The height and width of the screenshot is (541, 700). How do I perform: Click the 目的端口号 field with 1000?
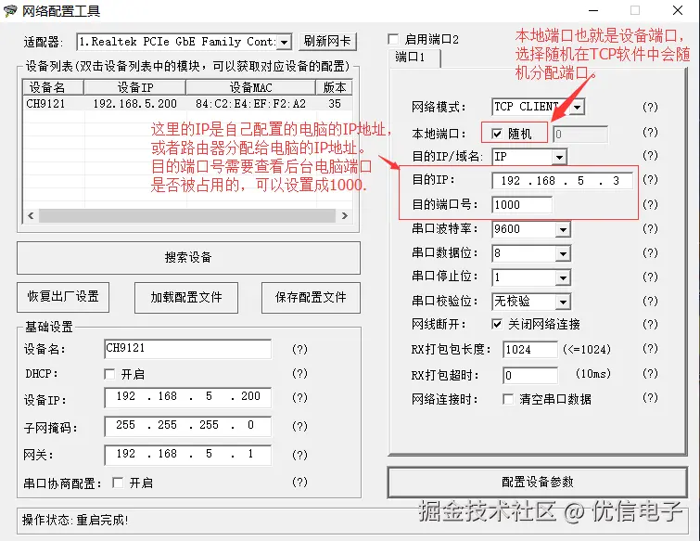[522, 205]
